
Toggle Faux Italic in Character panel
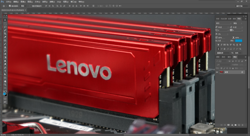coord(221,45)
